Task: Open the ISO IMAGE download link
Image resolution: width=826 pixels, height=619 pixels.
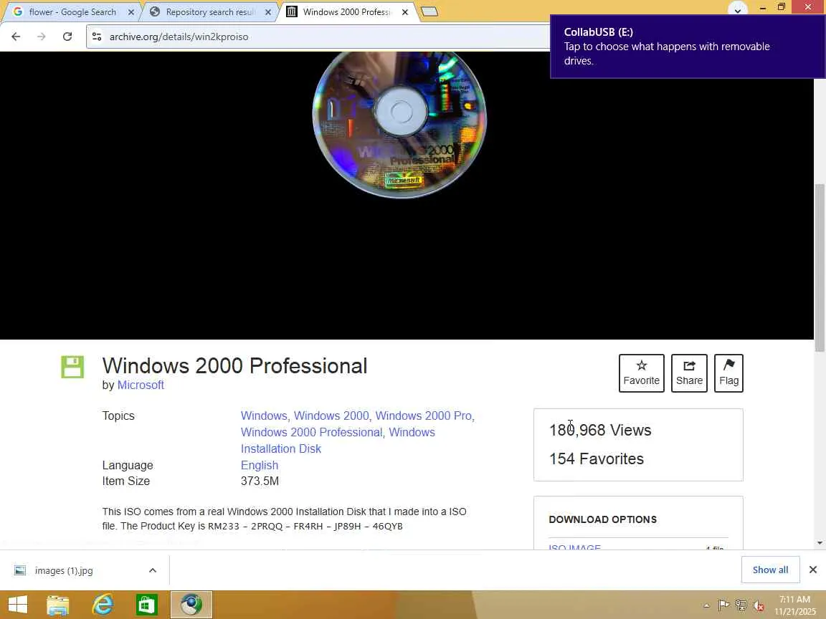Action: [x=575, y=547]
